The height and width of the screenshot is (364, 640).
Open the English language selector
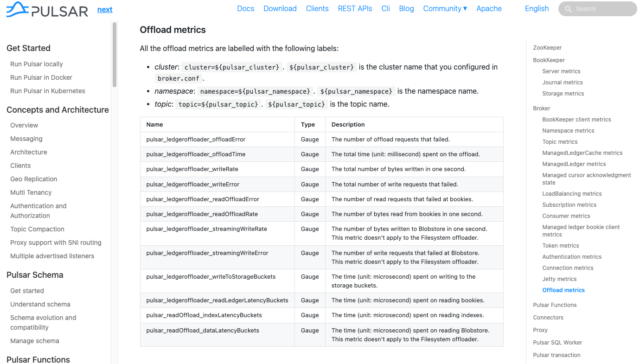[537, 8]
